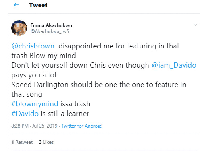200x151 pixels.
Task: Click the text 'is still a learner'
Action: (65, 114)
